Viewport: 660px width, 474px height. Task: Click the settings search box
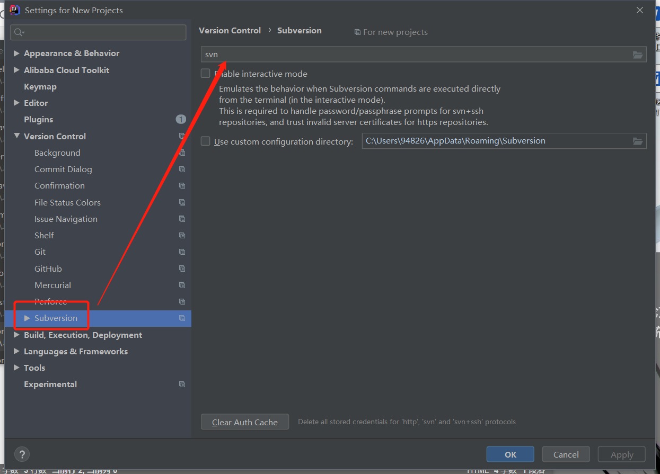point(98,32)
